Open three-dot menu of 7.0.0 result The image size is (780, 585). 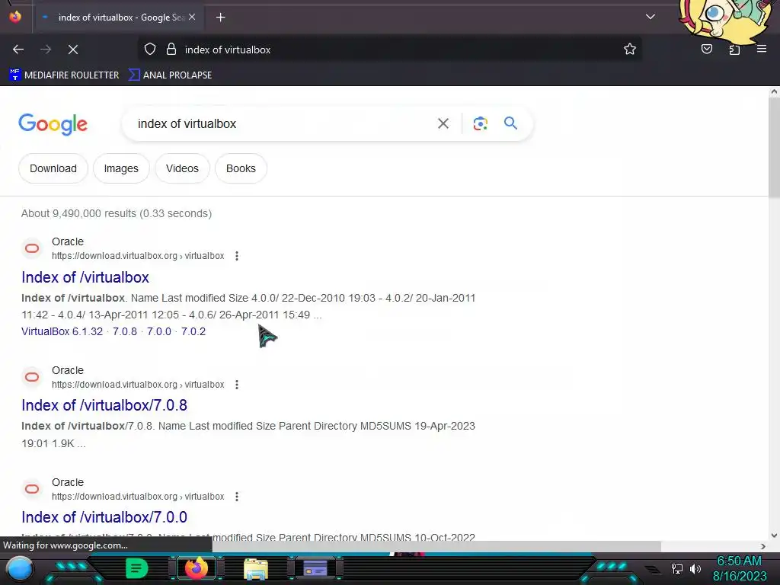[x=237, y=497]
